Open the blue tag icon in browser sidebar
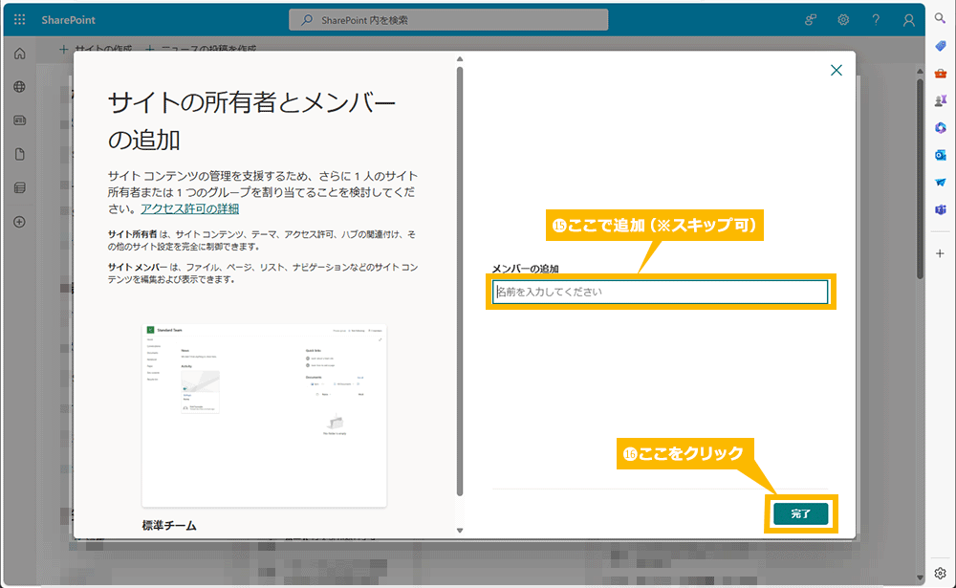The image size is (956, 588). click(x=940, y=46)
